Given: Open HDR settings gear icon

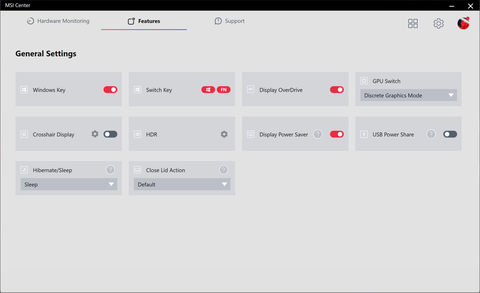Looking at the screenshot, I should point(224,134).
